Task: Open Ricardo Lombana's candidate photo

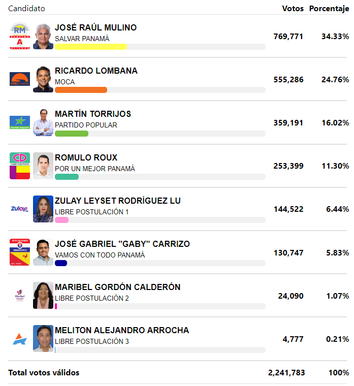Action: click(x=43, y=79)
